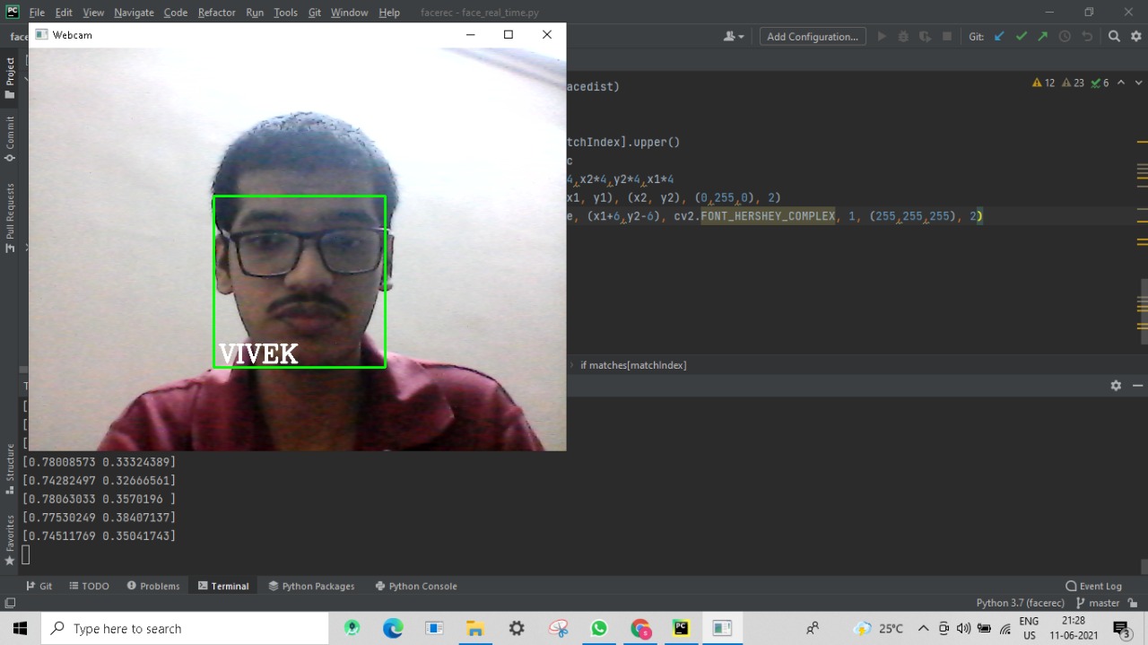
Task: Click the taskbar search box
Action: [x=185, y=628]
